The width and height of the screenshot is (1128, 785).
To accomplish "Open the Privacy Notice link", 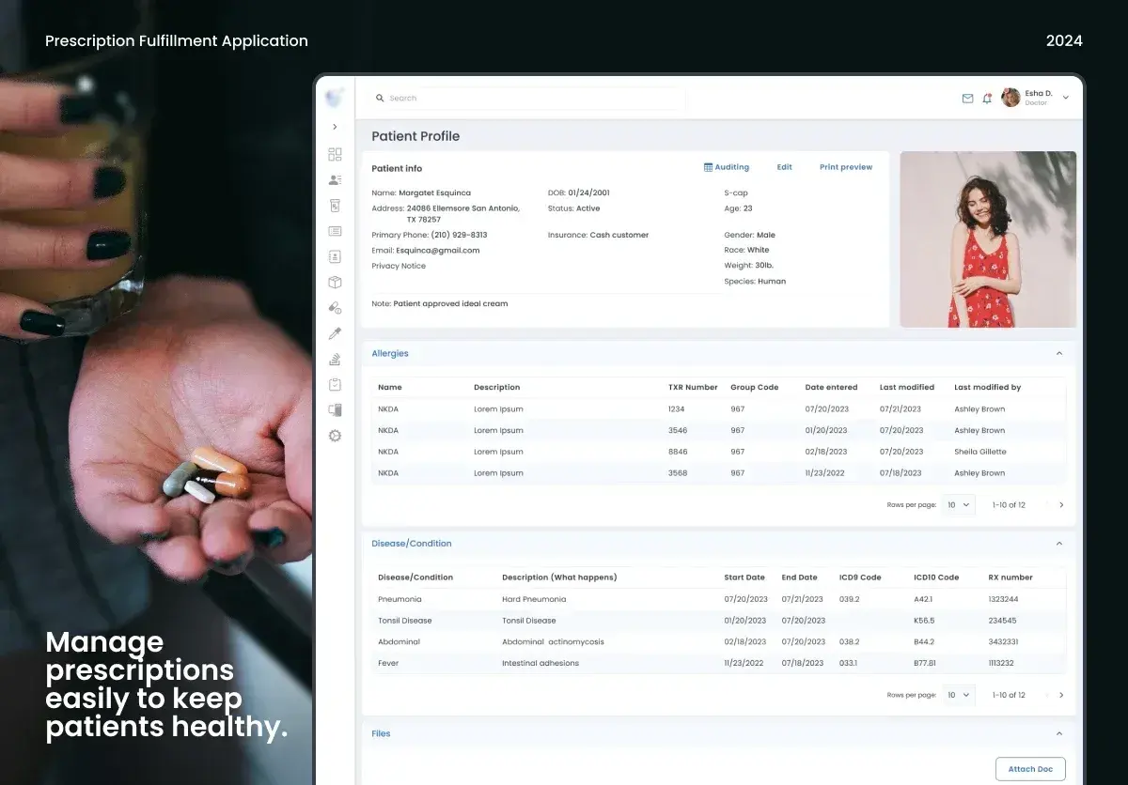I will coord(399,266).
